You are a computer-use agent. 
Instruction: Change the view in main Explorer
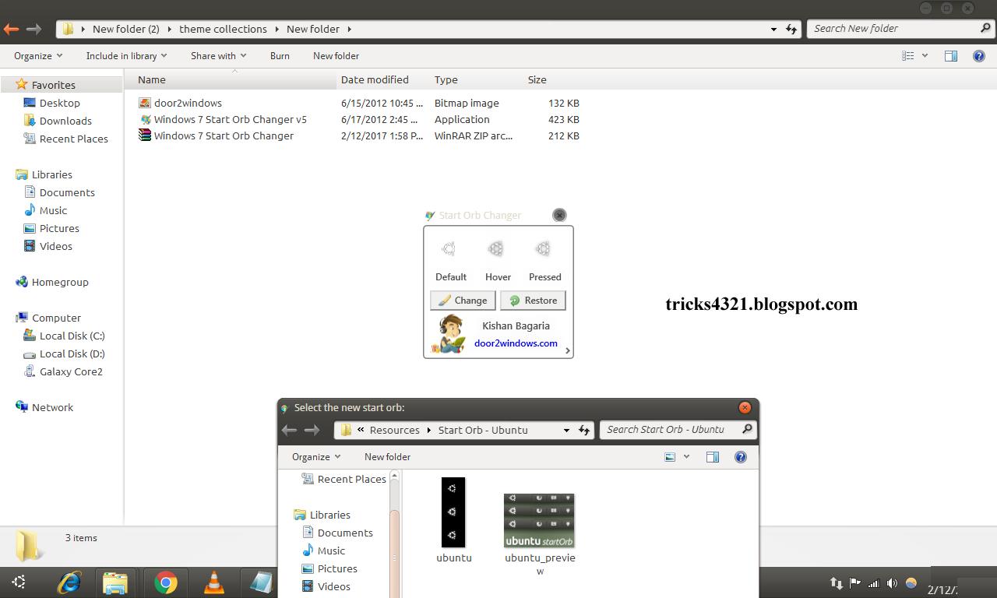tap(907, 56)
